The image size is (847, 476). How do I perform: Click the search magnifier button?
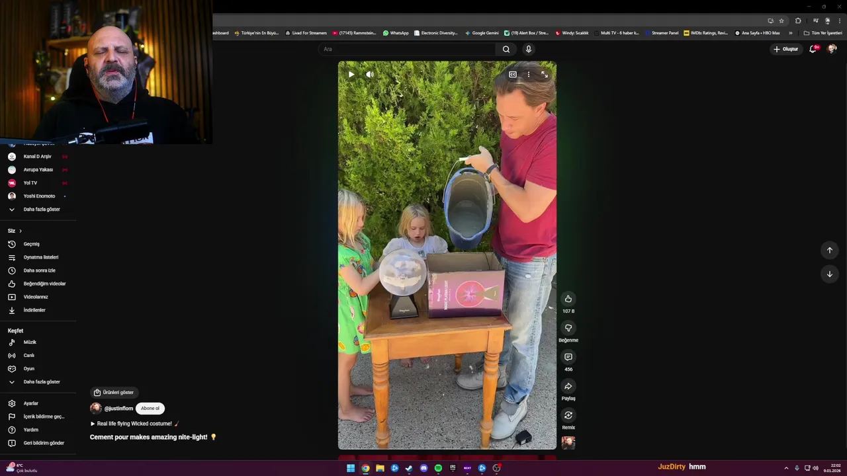(x=506, y=49)
